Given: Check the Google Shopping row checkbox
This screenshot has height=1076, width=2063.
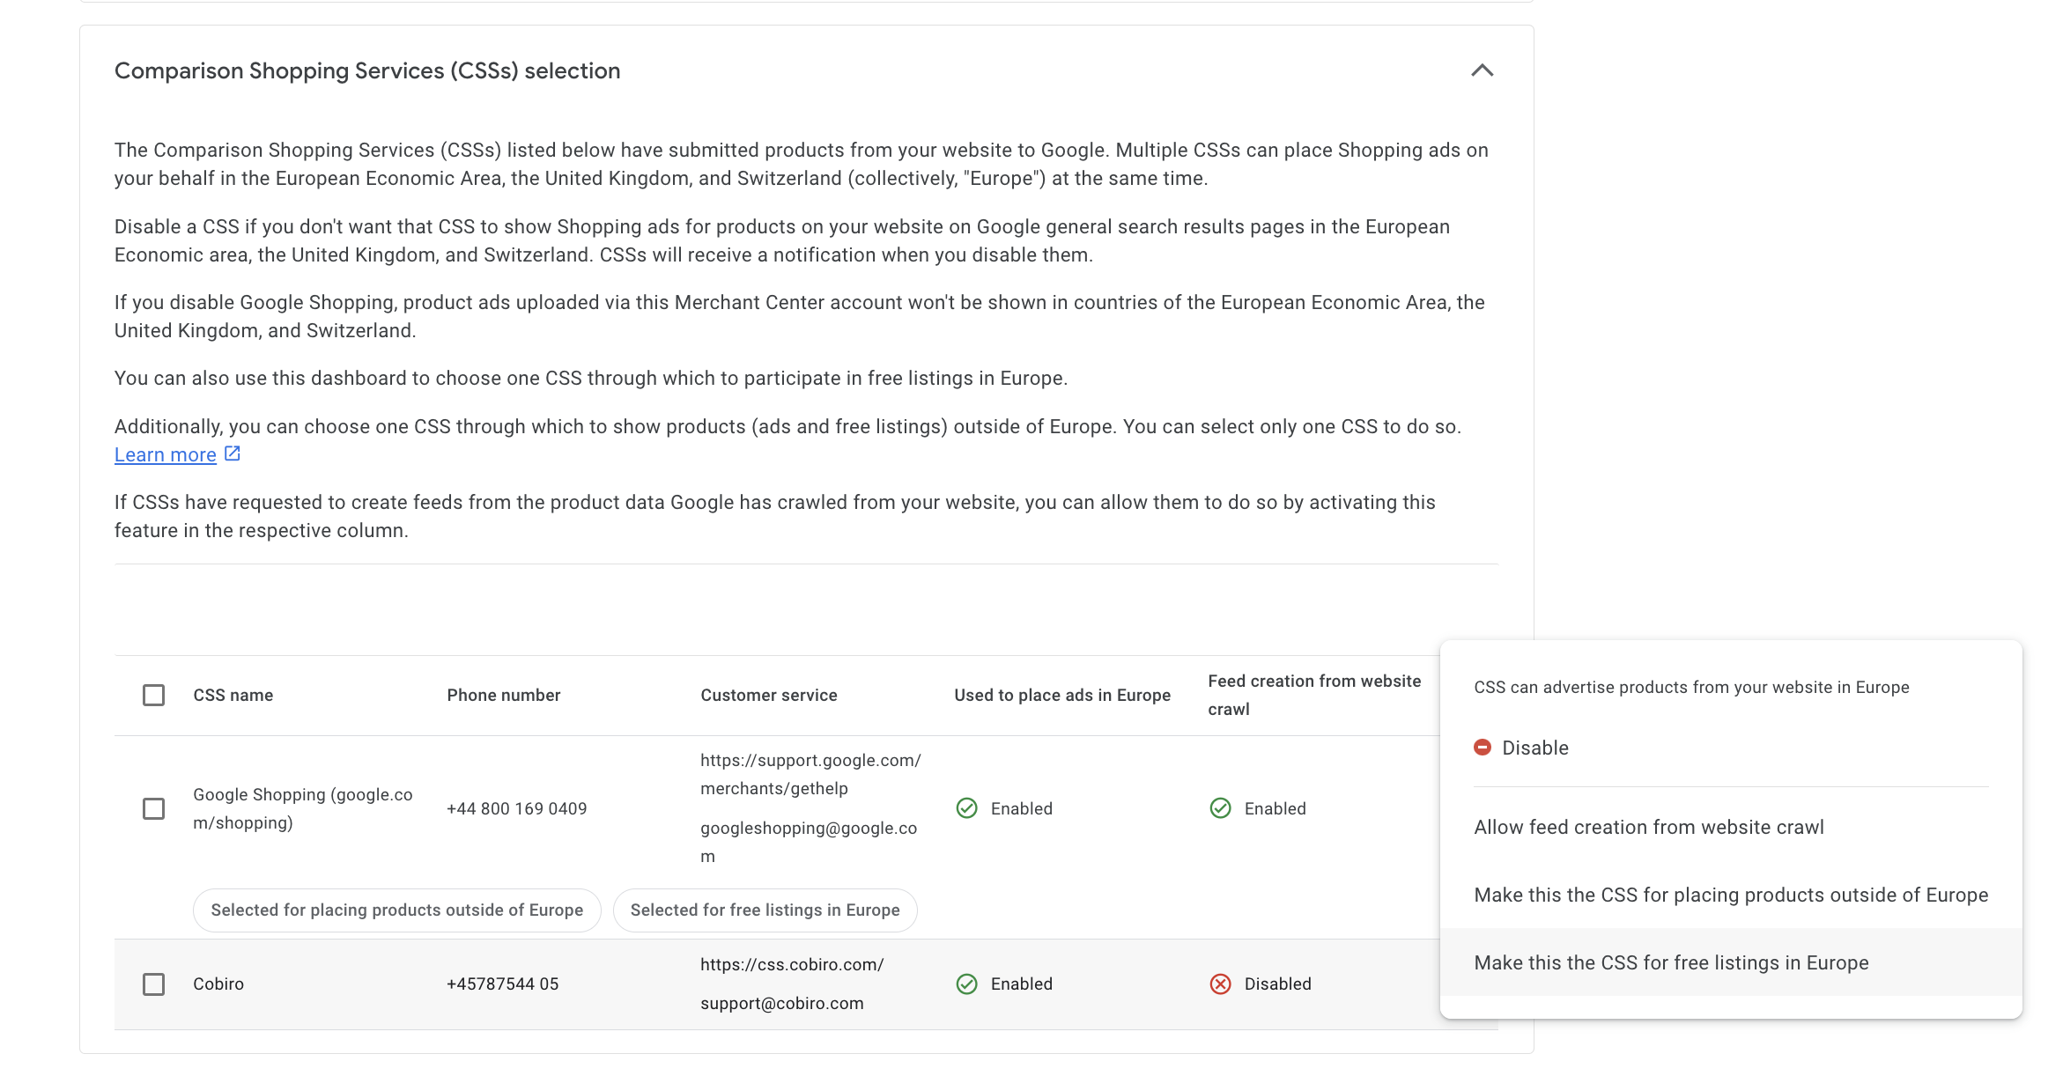Looking at the screenshot, I should point(153,808).
